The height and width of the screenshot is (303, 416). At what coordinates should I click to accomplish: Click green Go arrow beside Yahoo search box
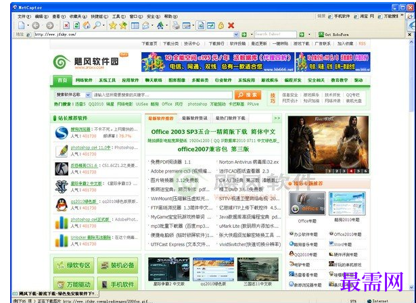tap(302, 34)
